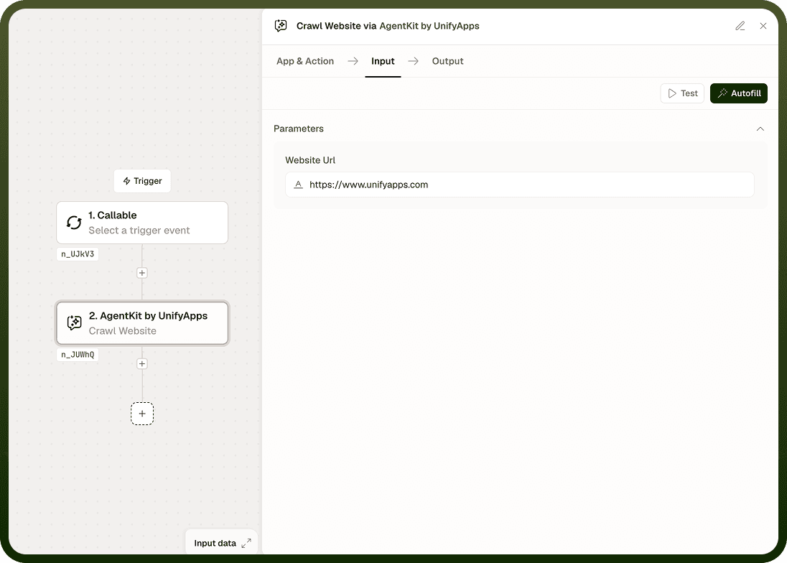
Task: Add a step between Callable and AgentKit
Action: (x=142, y=273)
